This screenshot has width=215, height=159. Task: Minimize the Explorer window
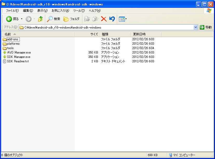coord(199,4)
